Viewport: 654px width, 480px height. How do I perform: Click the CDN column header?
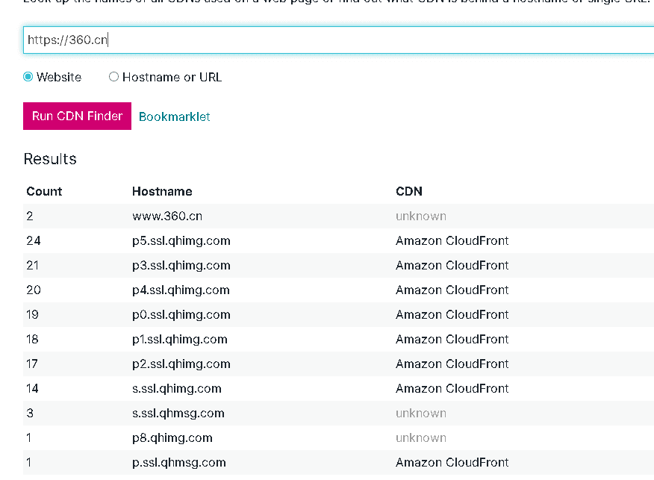tap(409, 191)
